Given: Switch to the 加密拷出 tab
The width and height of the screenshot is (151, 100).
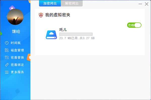Looking at the screenshot, I should pyautogui.click(x=50, y=3).
